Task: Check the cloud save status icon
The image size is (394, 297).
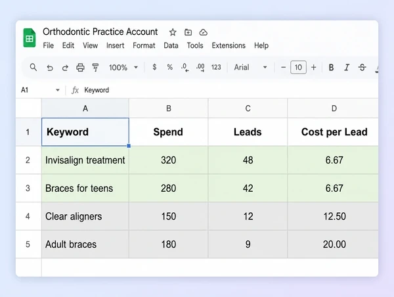Action: (204, 32)
